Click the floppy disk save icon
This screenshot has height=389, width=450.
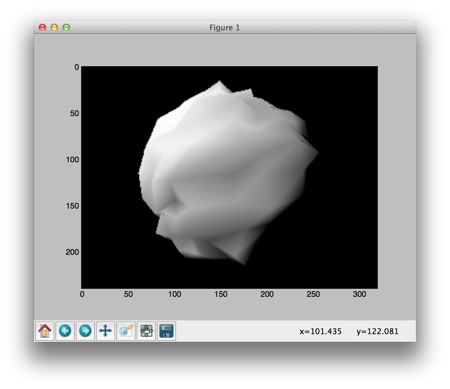click(166, 331)
